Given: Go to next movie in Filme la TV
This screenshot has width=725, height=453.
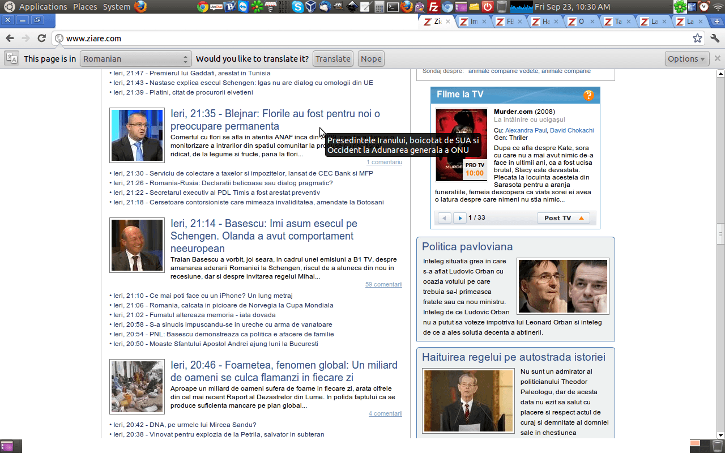Looking at the screenshot, I should tap(460, 218).
